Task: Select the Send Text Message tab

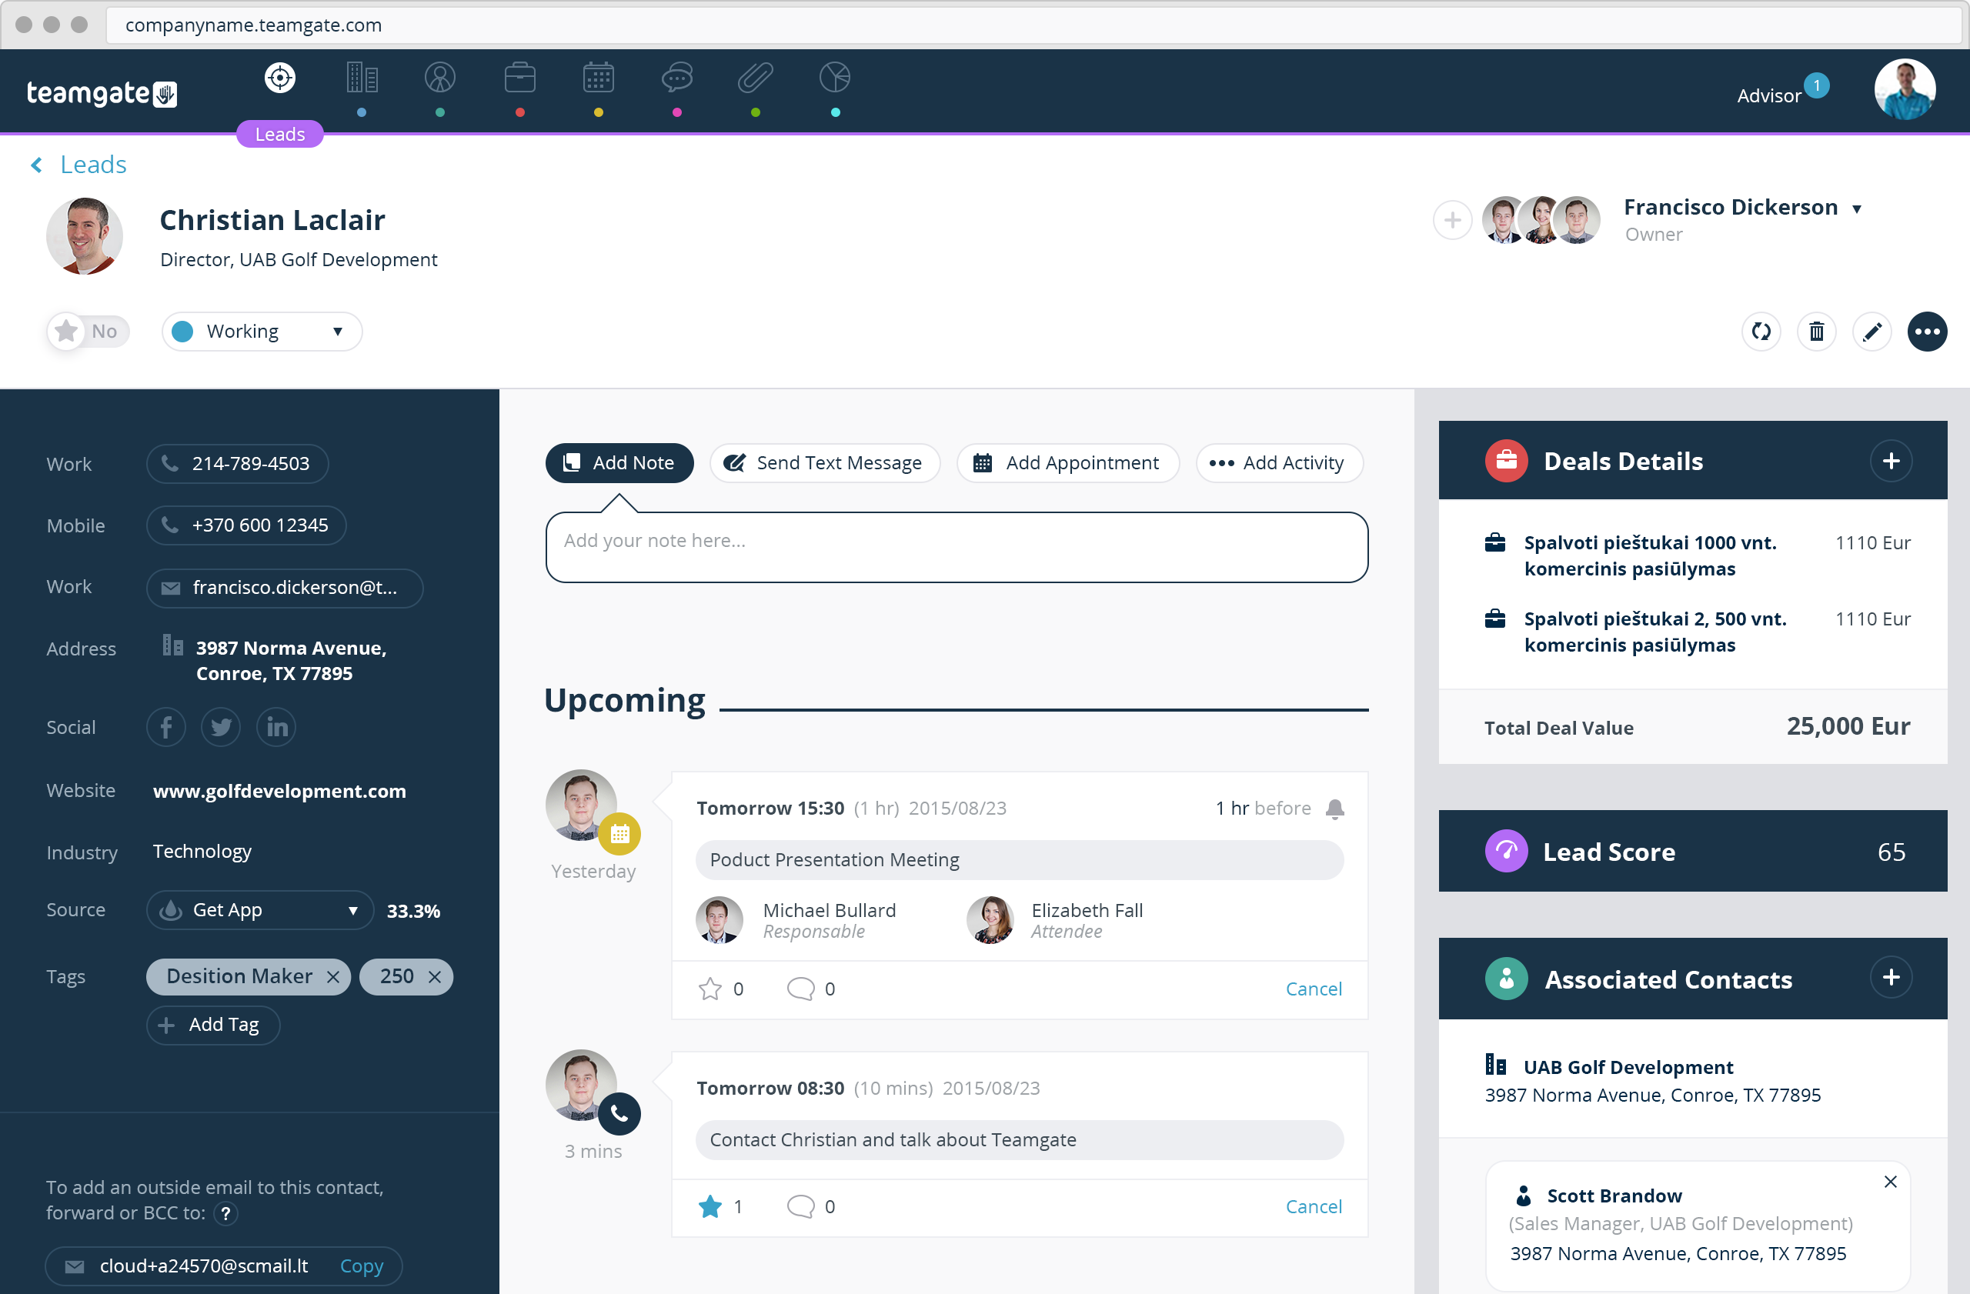Action: pyautogui.click(x=823, y=462)
